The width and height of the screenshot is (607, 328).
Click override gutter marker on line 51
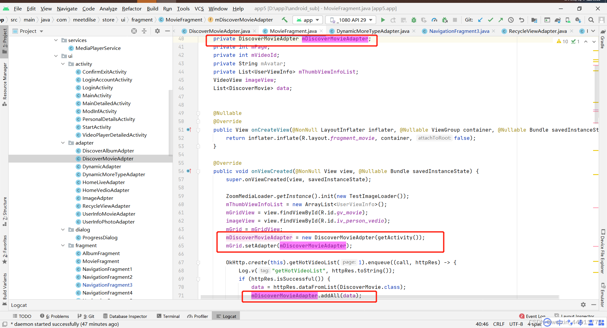[189, 129]
